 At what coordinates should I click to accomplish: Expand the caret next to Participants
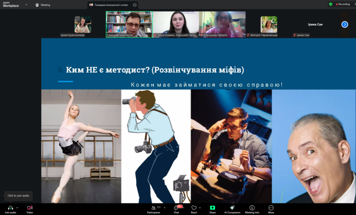pos(165,208)
